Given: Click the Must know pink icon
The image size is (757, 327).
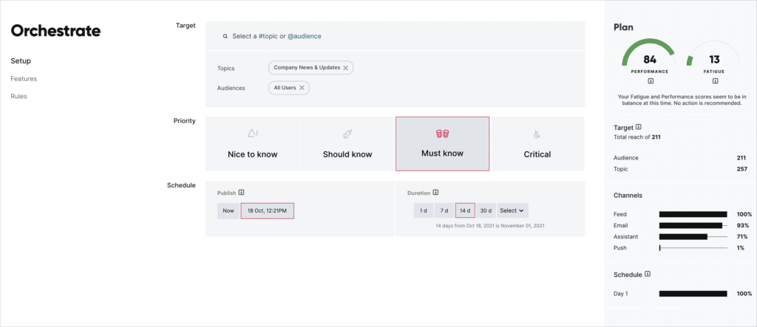Looking at the screenshot, I should coord(442,133).
